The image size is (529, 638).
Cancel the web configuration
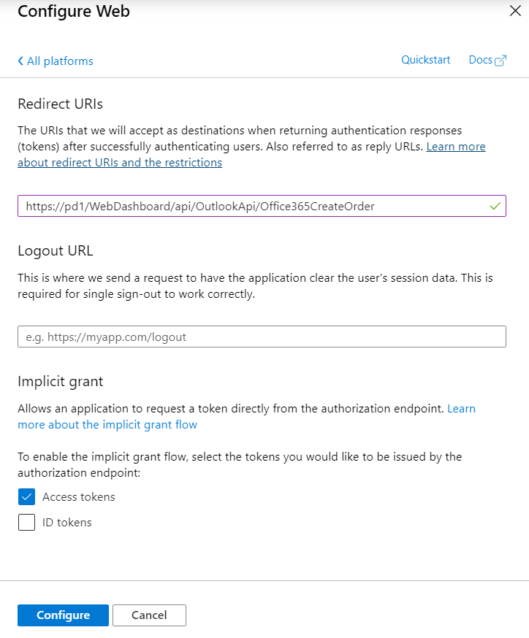coord(149,615)
